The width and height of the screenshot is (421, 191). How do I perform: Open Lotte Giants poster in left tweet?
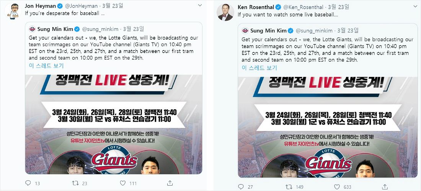pyautogui.click(x=114, y=124)
